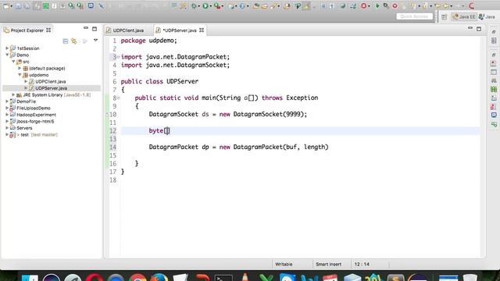500x281 pixels.
Task: Select UDPServer.java in the project tree
Action: [x=51, y=88]
